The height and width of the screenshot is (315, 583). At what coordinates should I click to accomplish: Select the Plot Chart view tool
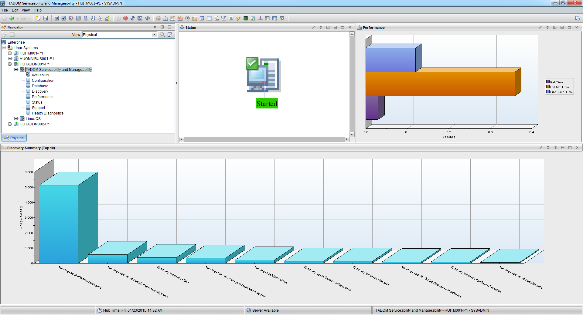(173, 18)
